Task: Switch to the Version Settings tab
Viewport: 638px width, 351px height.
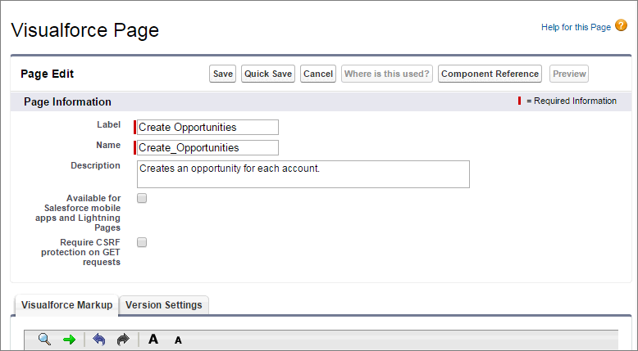Action: [164, 305]
